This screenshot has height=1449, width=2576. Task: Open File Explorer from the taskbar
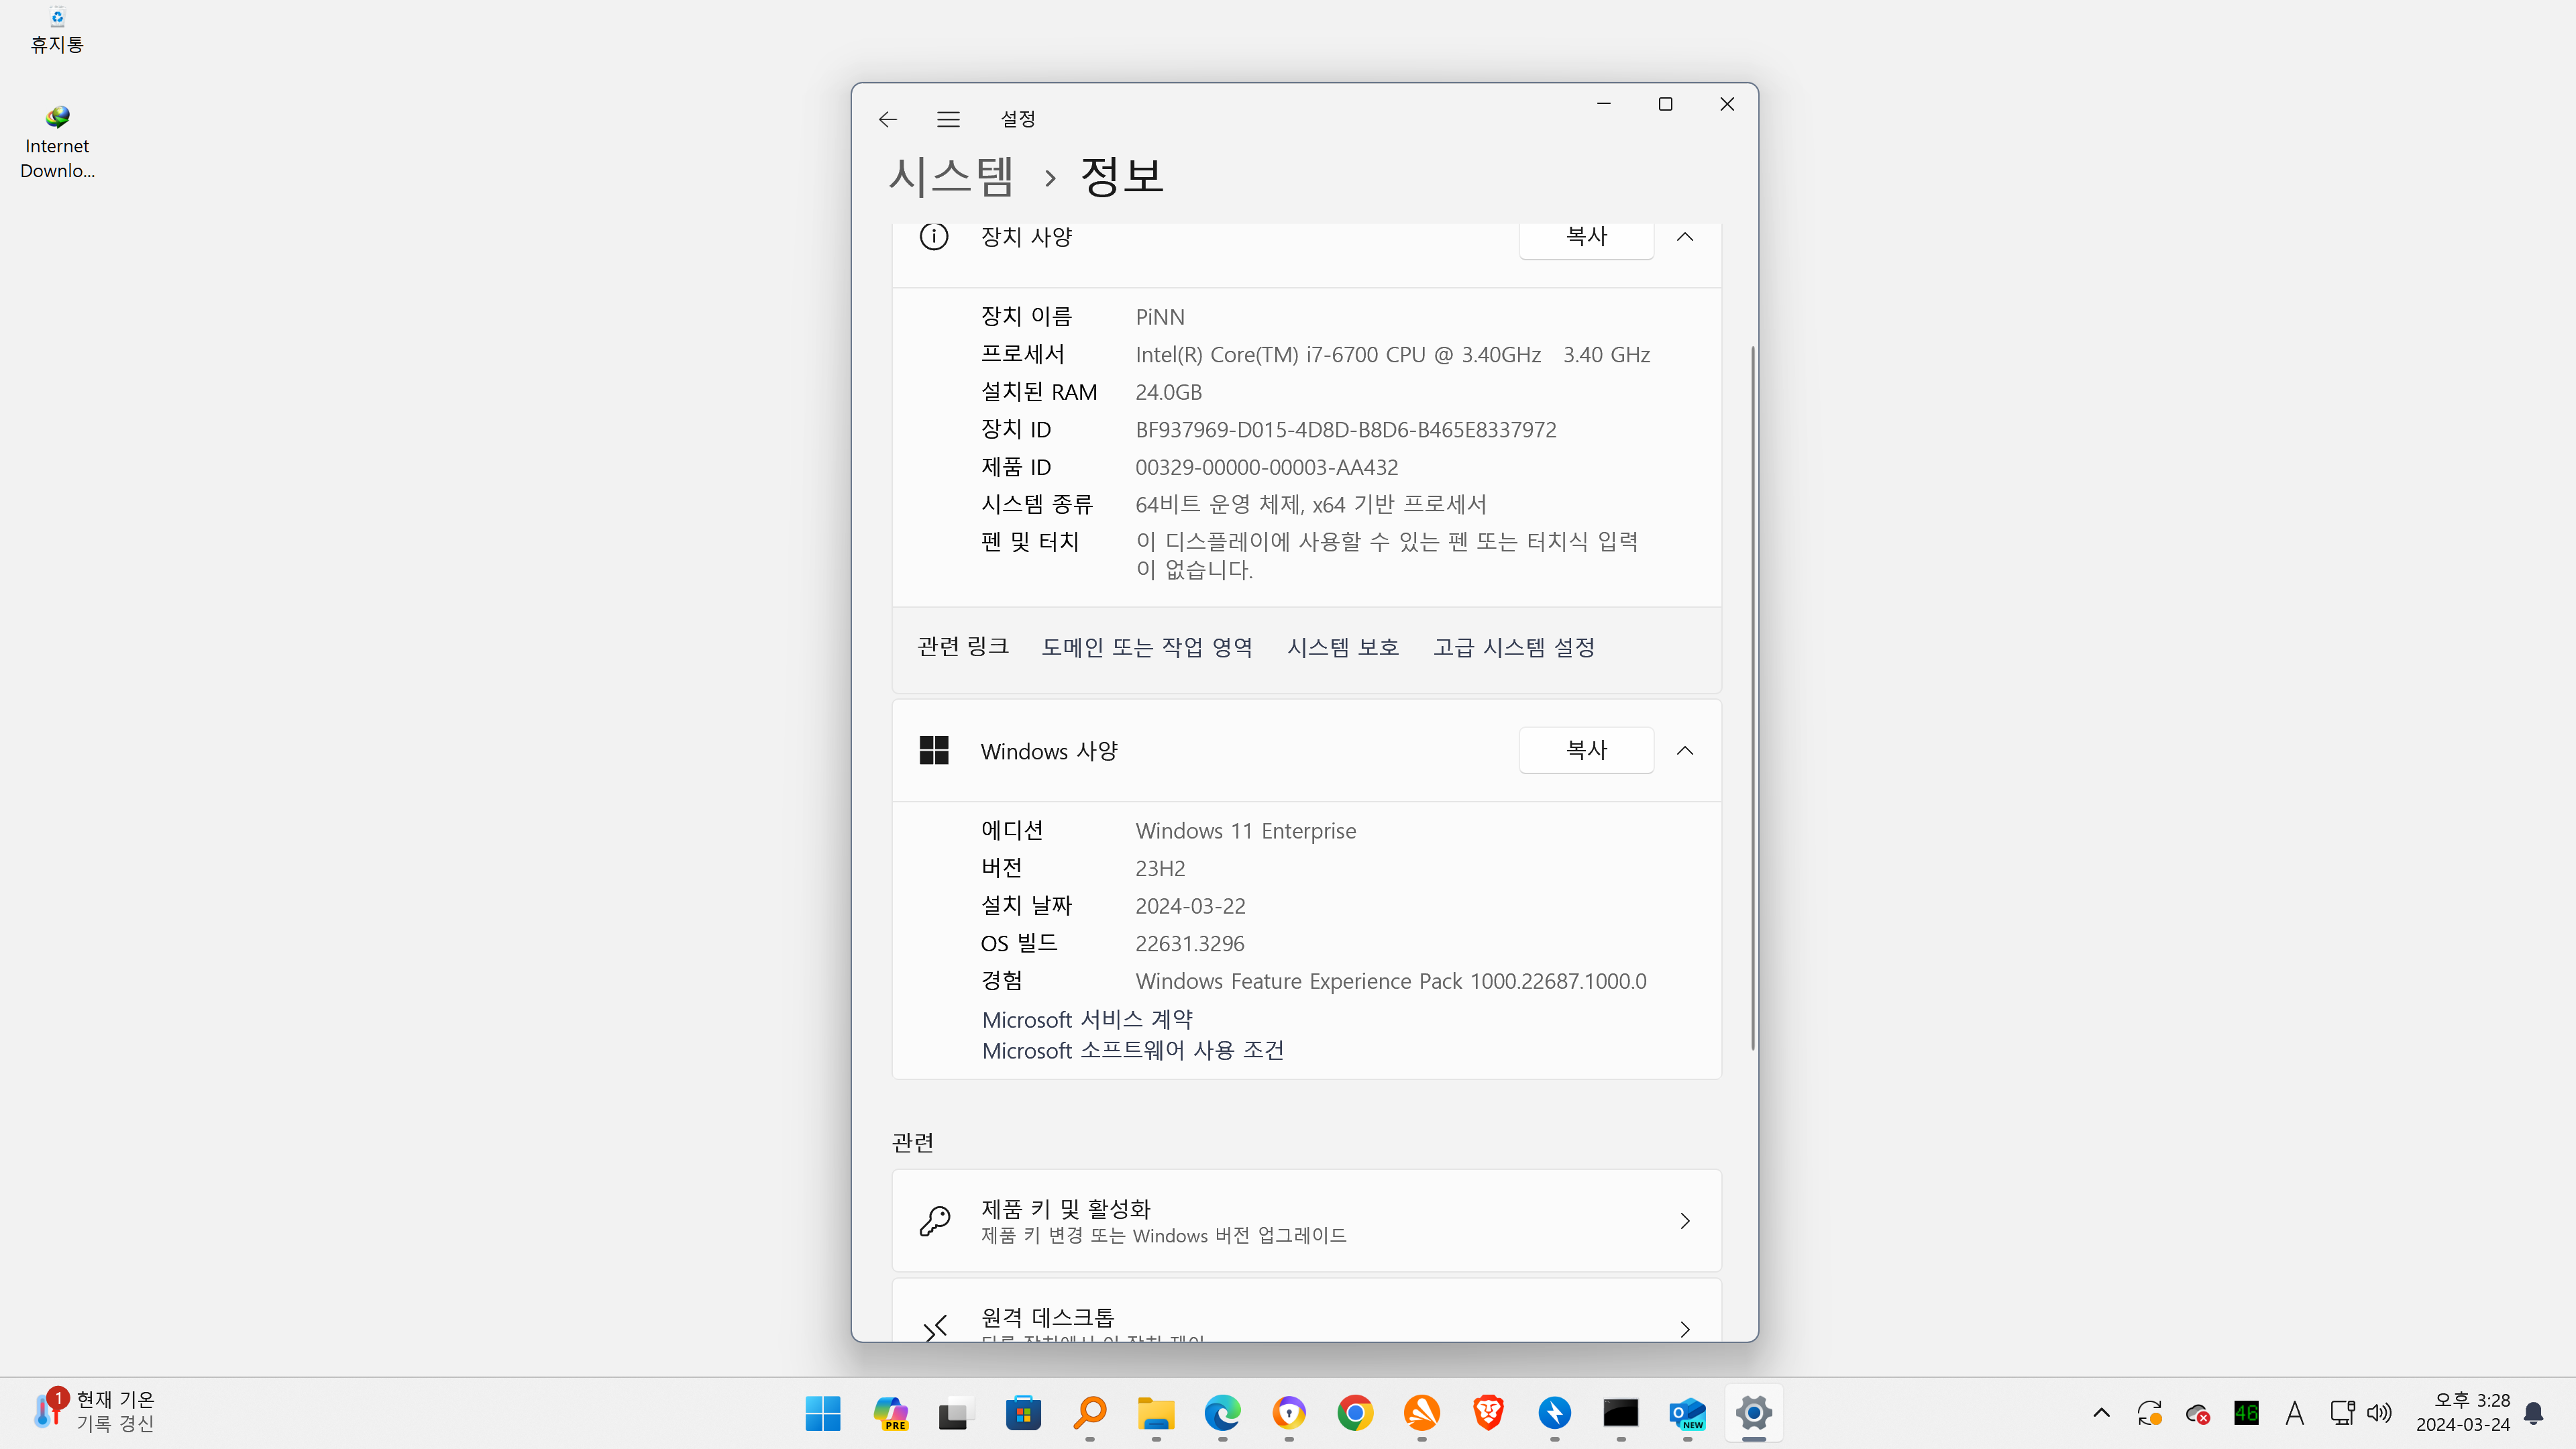[x=1155, y=1413]
